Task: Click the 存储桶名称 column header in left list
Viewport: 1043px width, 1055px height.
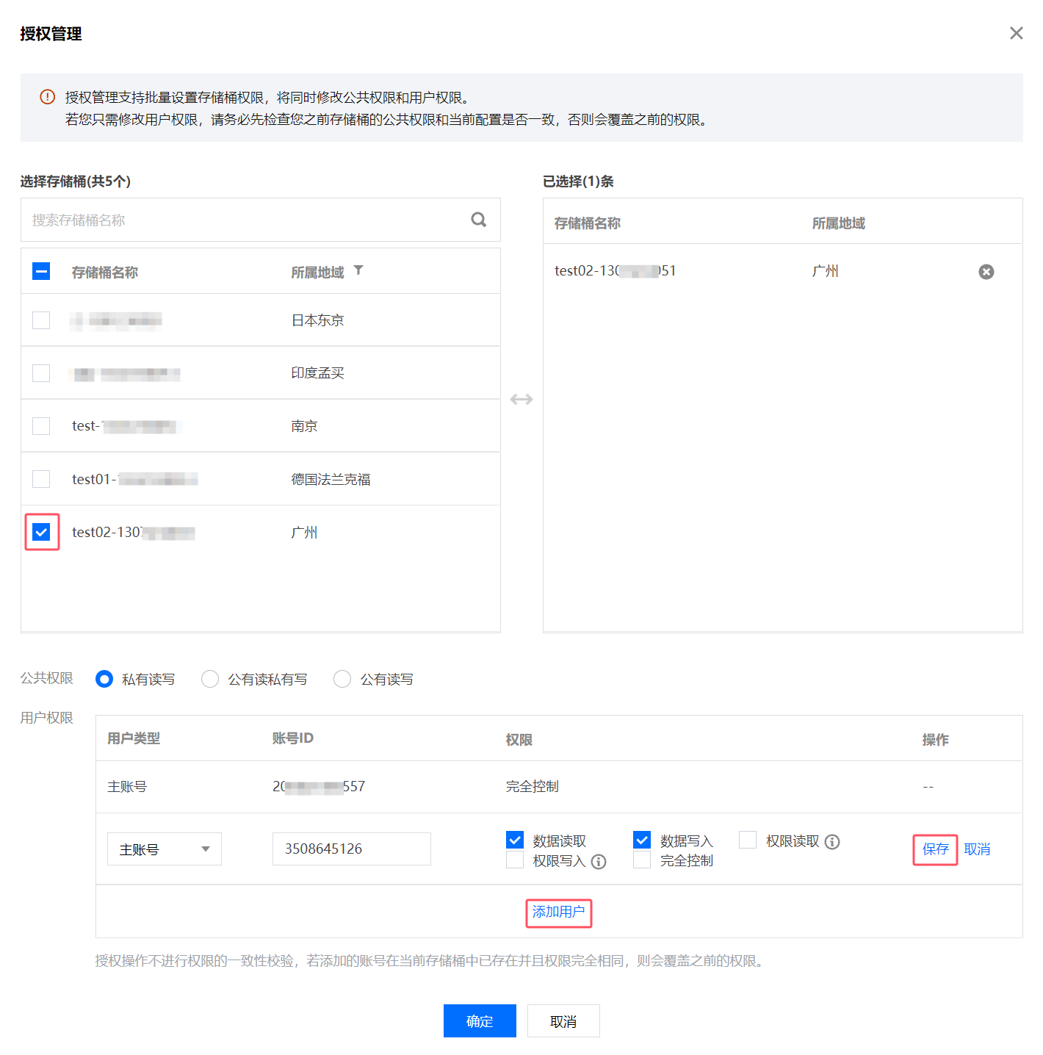Action: point(105,273)
